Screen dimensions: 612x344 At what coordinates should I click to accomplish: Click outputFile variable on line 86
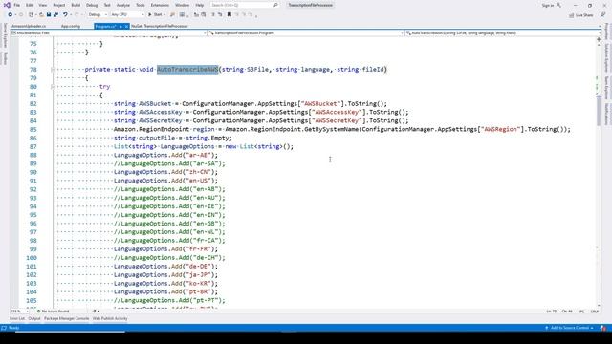(x=157, y=138)
